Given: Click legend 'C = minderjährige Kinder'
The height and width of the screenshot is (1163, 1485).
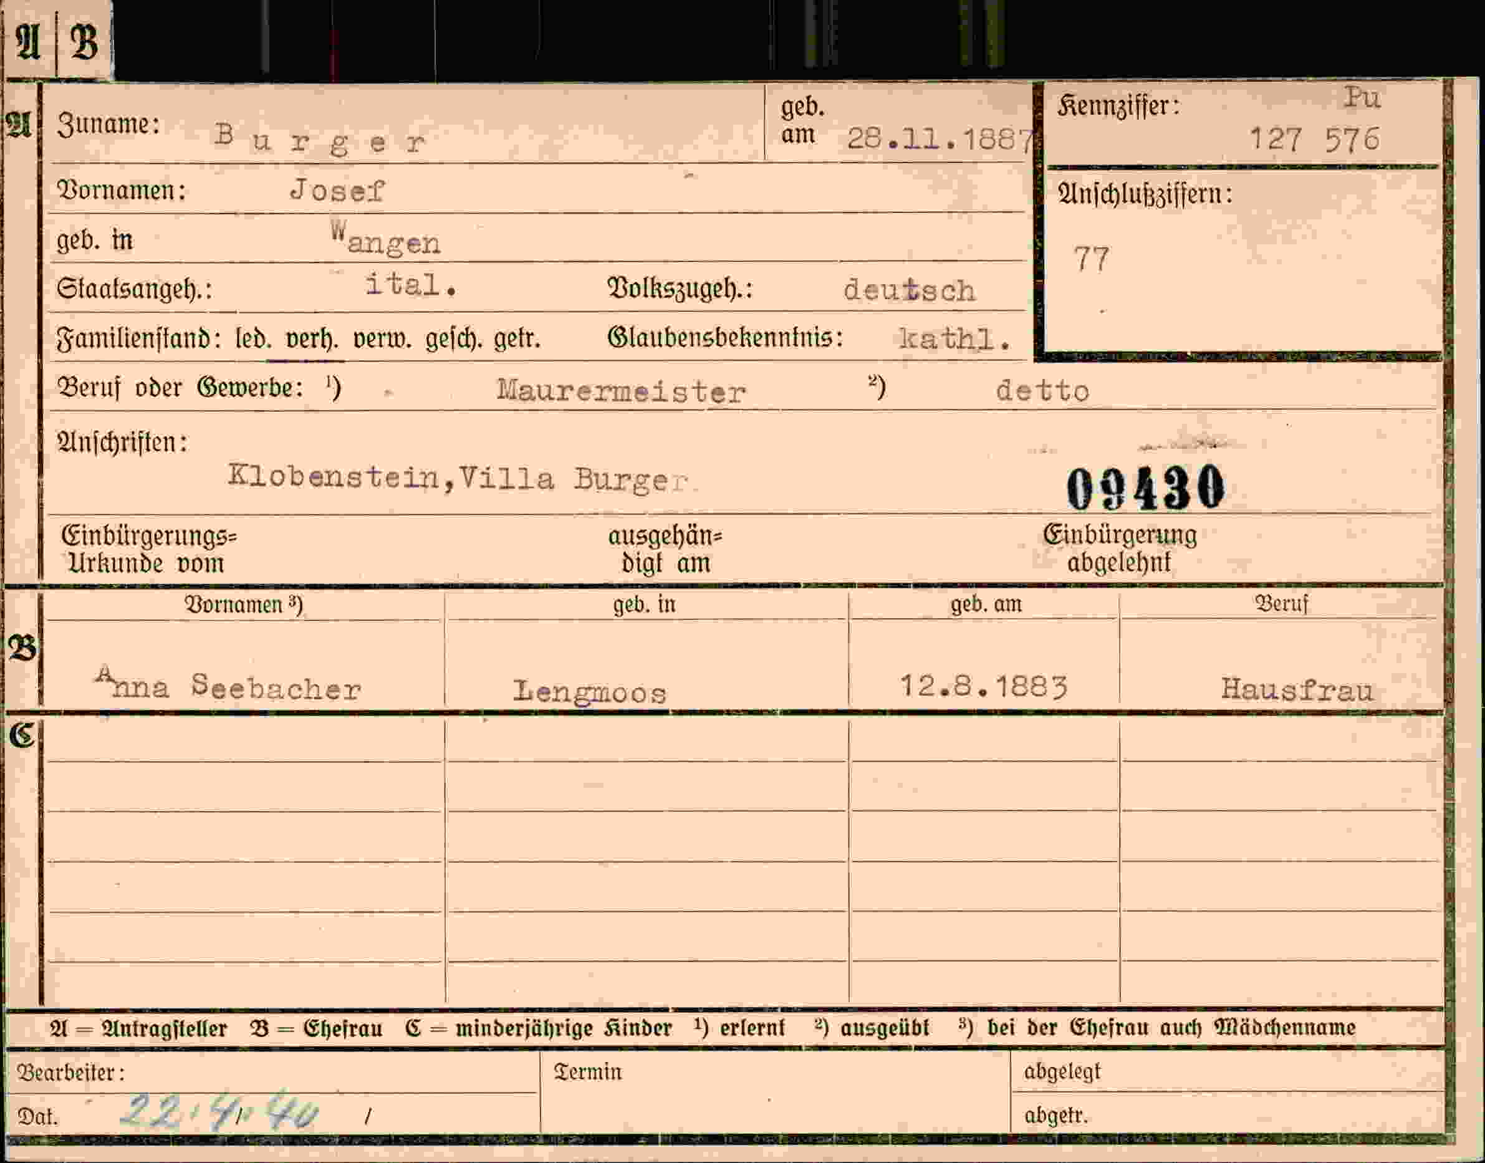Looking at the screenshot, I should pos(538,1028).
